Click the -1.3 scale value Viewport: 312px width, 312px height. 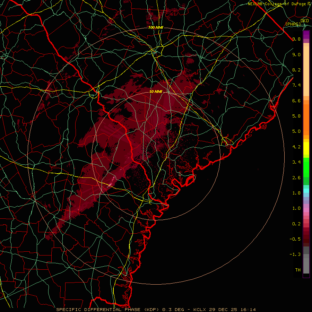click(x=295, y=254)
